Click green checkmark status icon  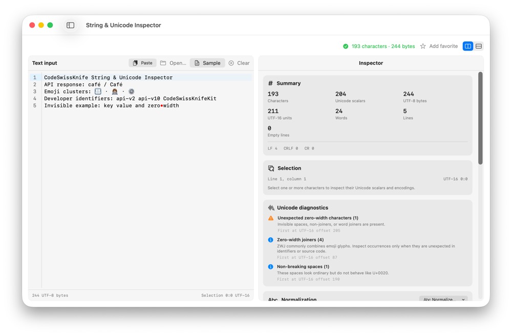[x=346, y=47]
